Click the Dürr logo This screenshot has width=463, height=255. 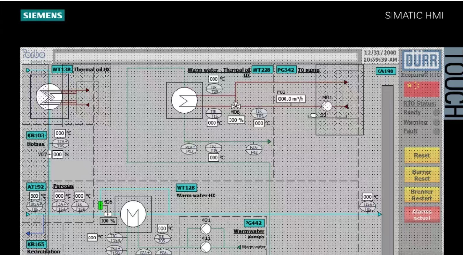point(421,60)
